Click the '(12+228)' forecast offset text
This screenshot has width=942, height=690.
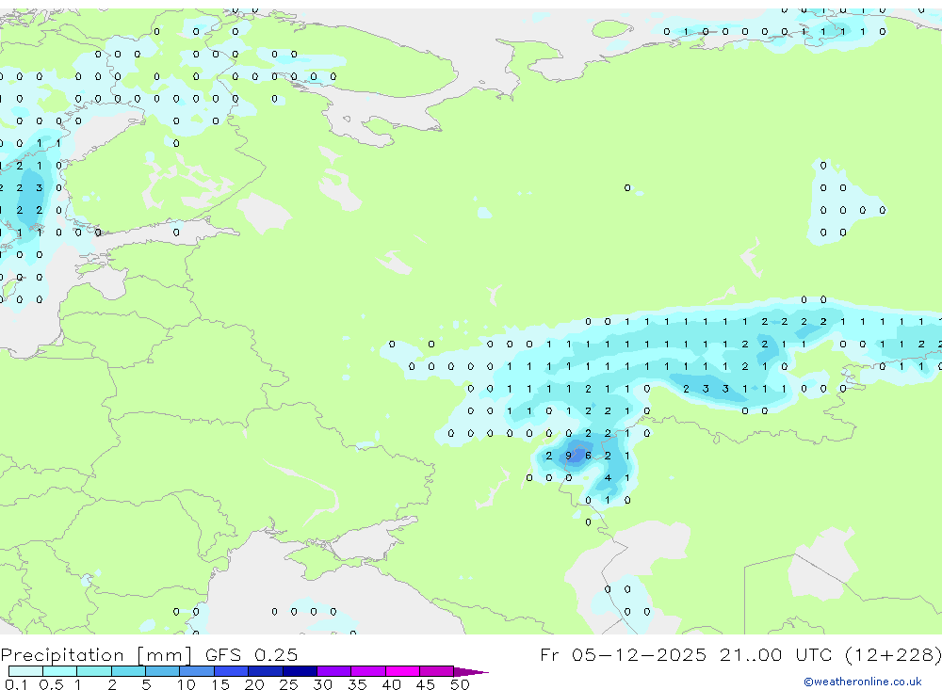(x=893, y=655)
